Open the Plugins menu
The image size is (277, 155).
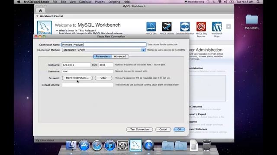[100, 2]
